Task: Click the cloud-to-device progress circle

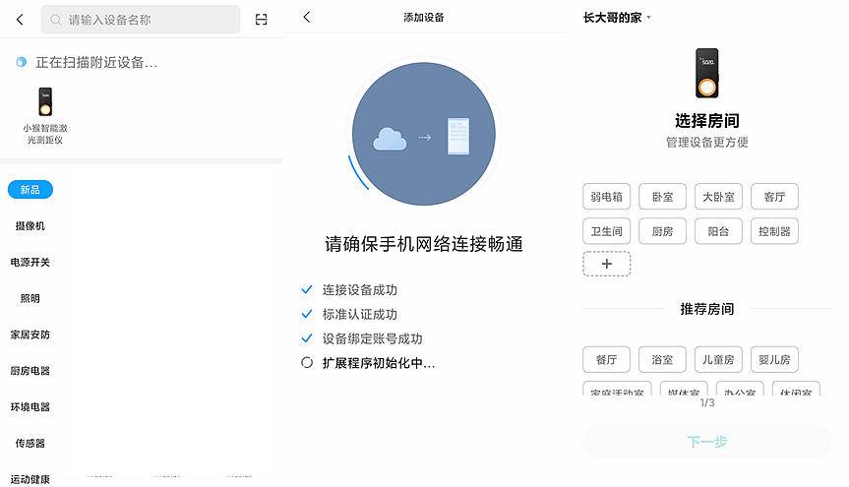Action: [424, 134]
